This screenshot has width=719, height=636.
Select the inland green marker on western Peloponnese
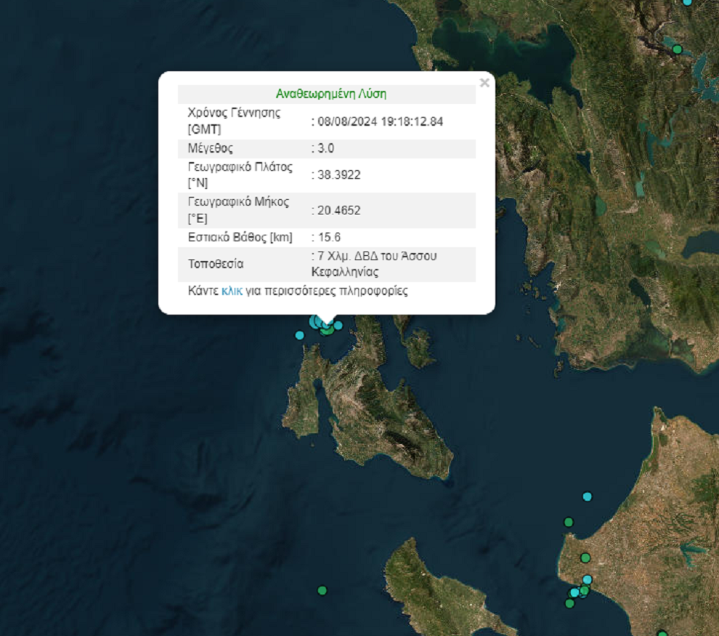click(585, 557)
